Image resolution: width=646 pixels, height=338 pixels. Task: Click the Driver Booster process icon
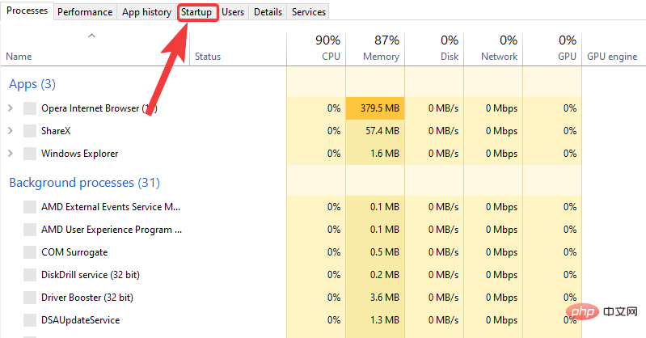coord(30,298)
